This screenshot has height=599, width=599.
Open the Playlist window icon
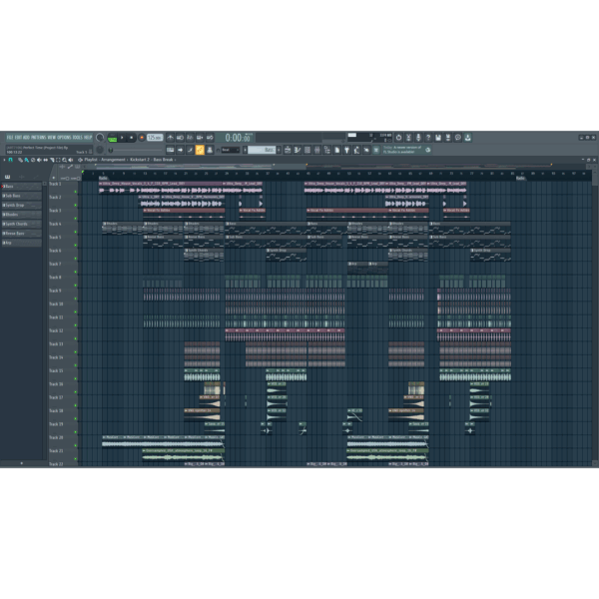(x=288, y=150)
